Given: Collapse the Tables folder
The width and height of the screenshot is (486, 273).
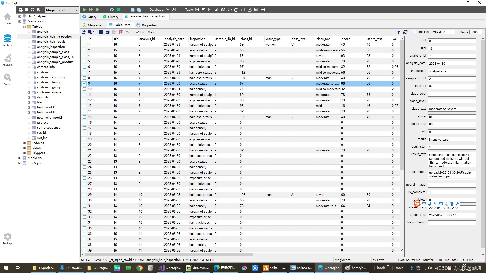Looking at the screenshot, I should (x=24, y=27).
